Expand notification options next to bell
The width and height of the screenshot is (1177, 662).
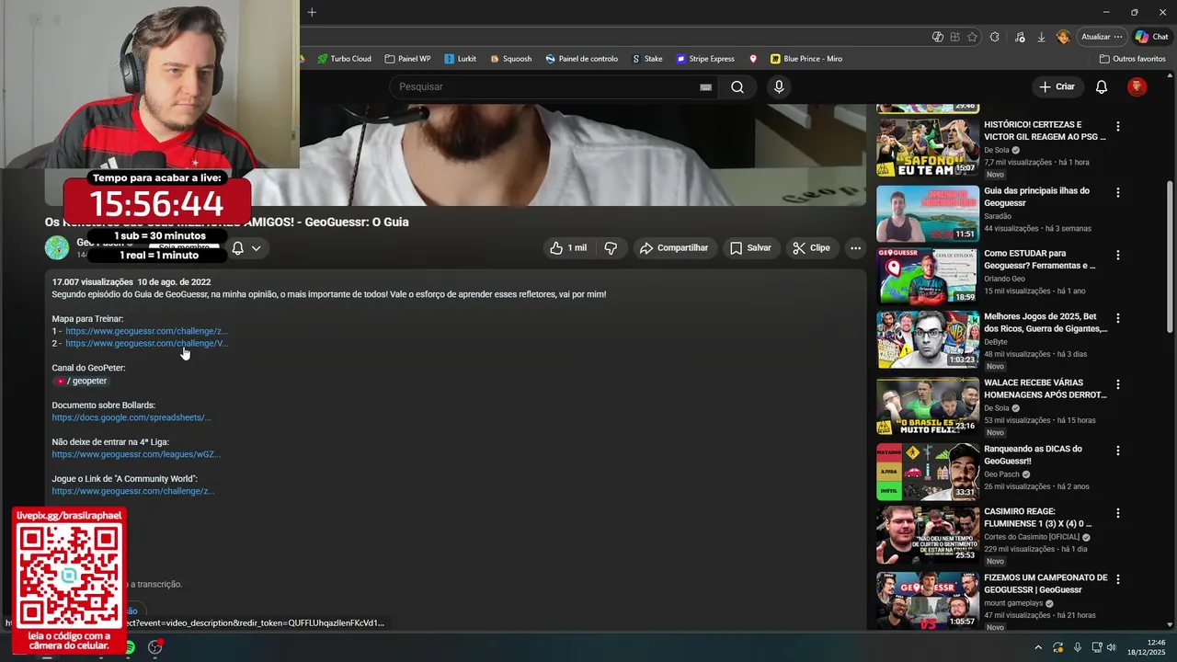[x=256, y=248]
